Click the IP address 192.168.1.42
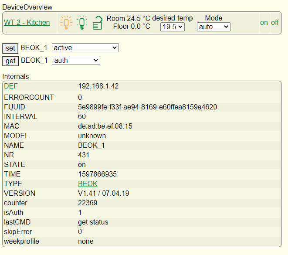 (98, 86)
